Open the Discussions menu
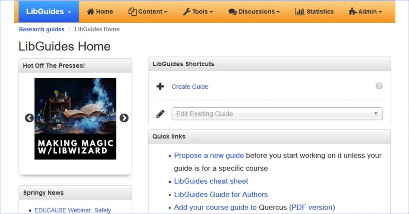409x214 pixels. point(254,11)
